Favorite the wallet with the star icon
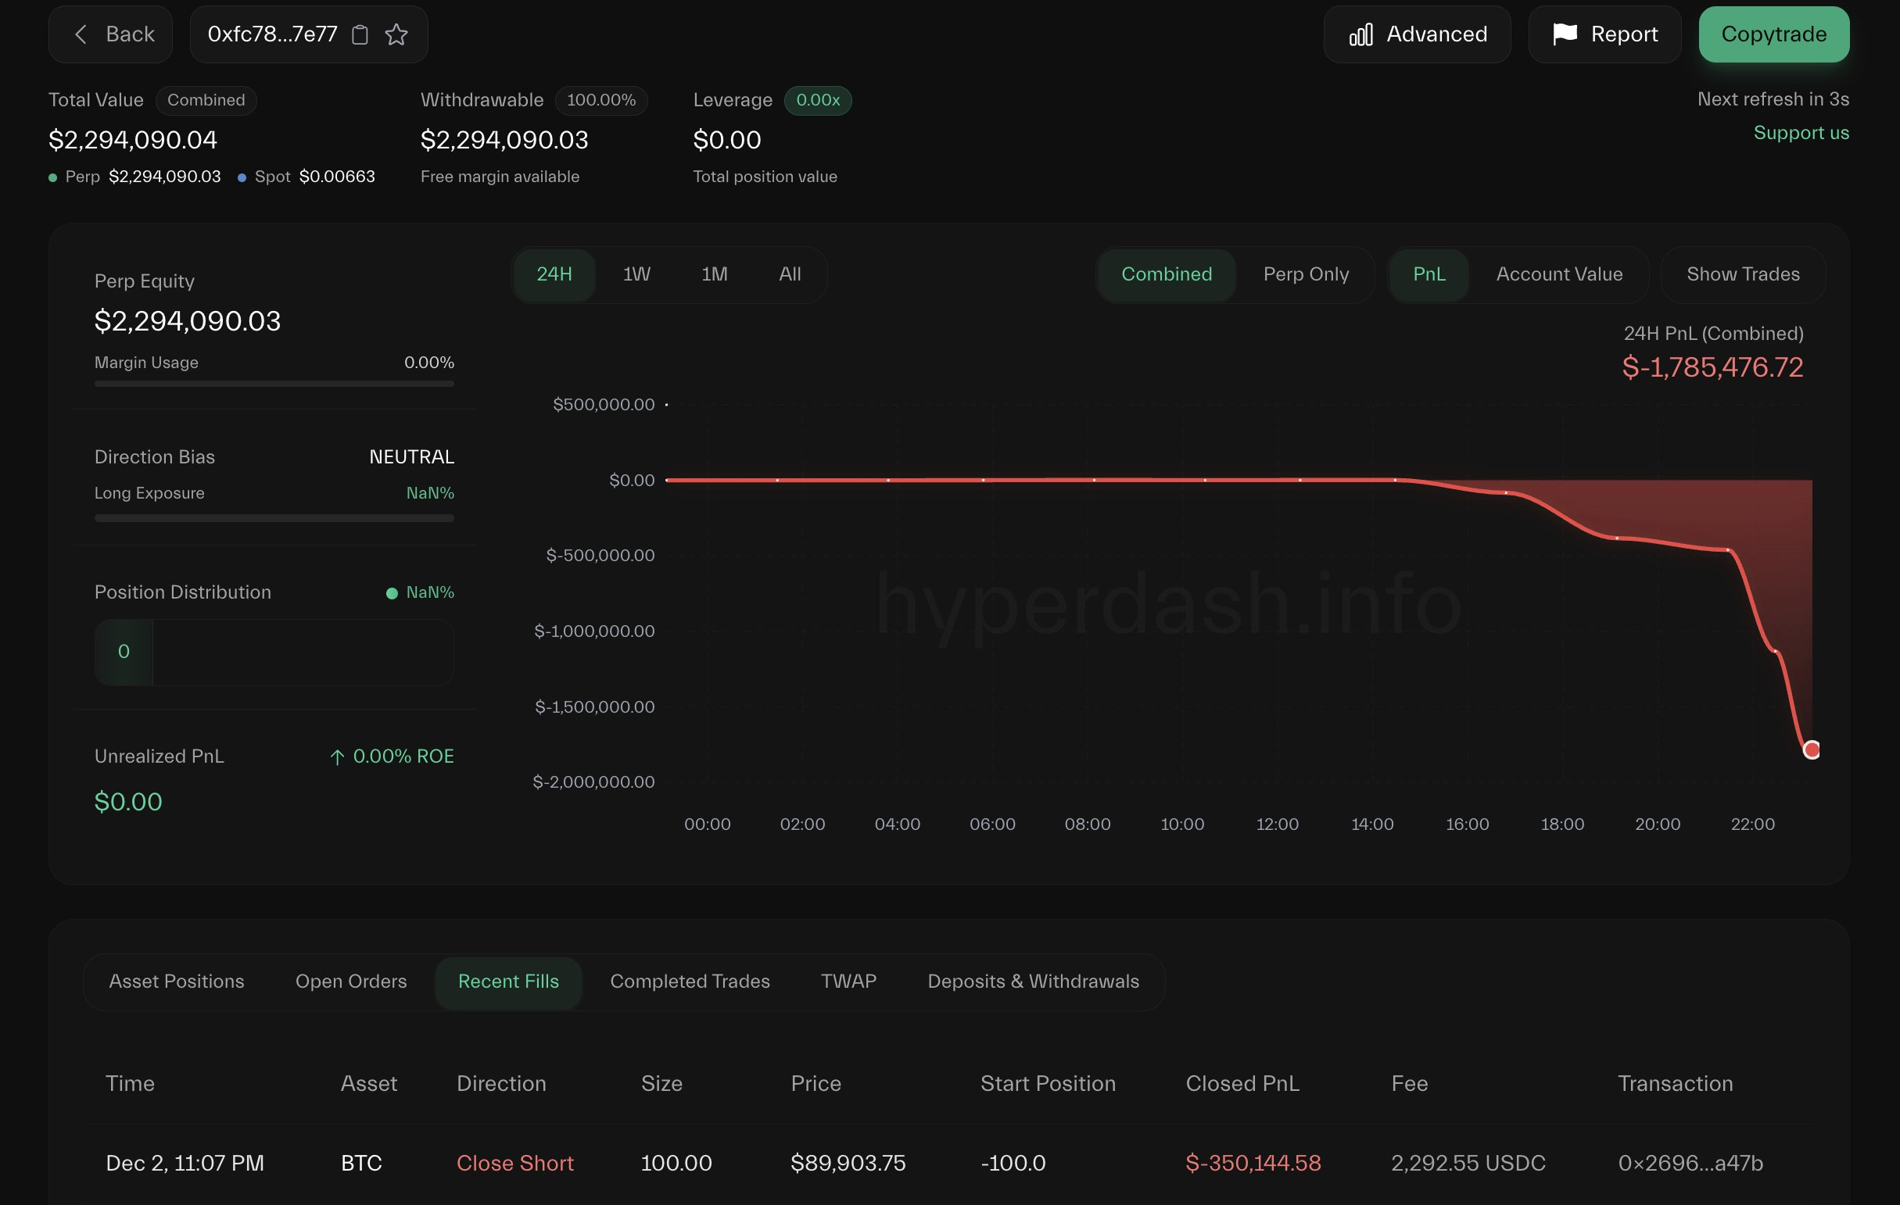Viewport: 1900px width, 1205px height. (x=396, y=34)
